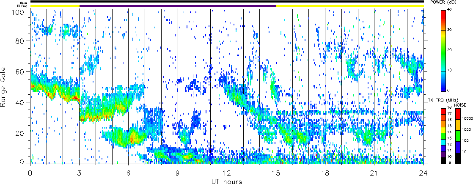The width and height of the screenshot is (473, 184).
Task: Click the x-axis tick label "3"
Action: (x=80, y=173)
